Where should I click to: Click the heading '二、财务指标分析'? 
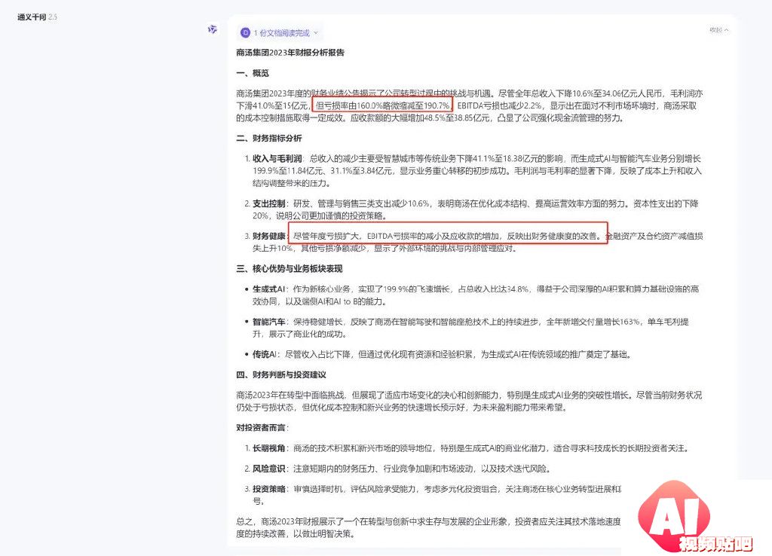[269, 139]
